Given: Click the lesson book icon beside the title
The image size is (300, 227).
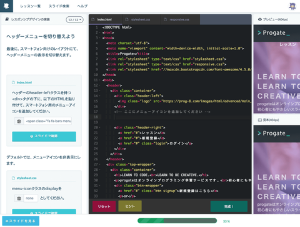Looking at the screenshot, I should [7, 19].
